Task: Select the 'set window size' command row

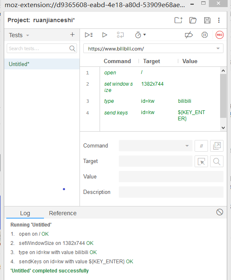Action: pos(150,87)
